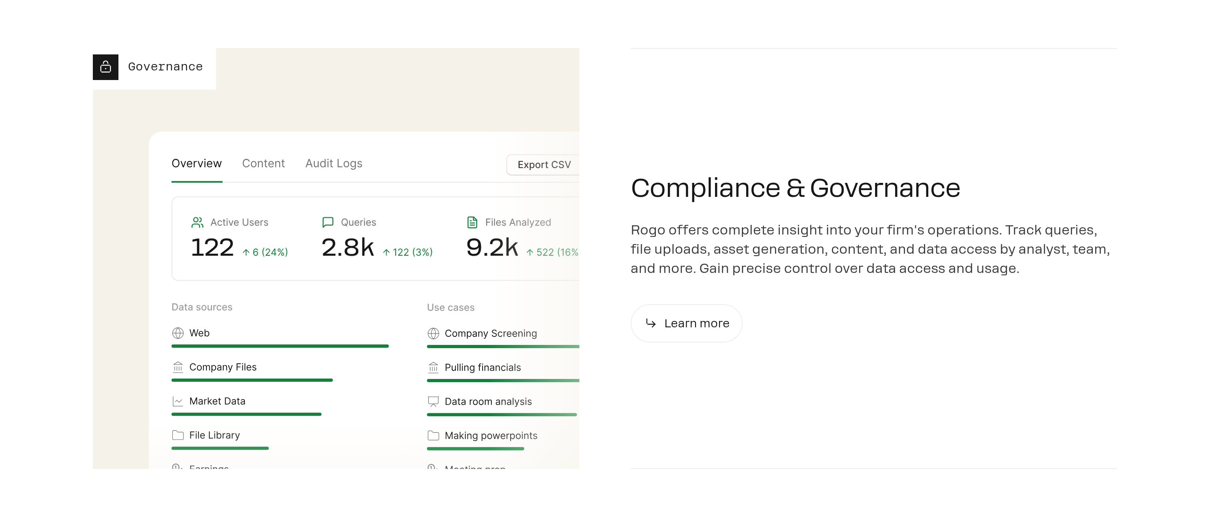Click the Pulling financials usage bar
This screenshot has height=517, width=1210.
point(503,381)
